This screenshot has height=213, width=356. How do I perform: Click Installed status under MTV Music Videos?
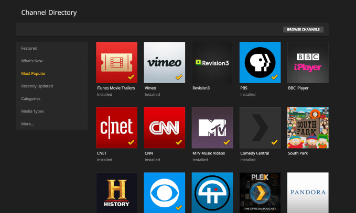[x=200, y=160]
